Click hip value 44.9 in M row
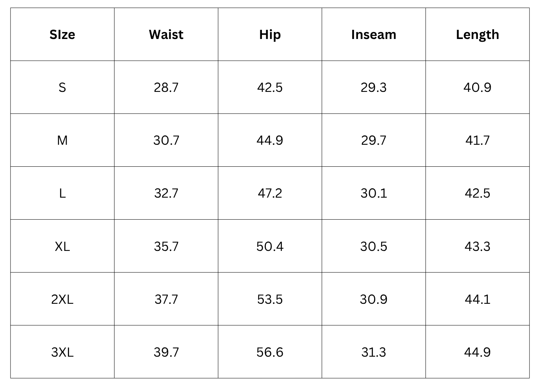The height and width of the screenshot is (386, 540). coord(270,140)
